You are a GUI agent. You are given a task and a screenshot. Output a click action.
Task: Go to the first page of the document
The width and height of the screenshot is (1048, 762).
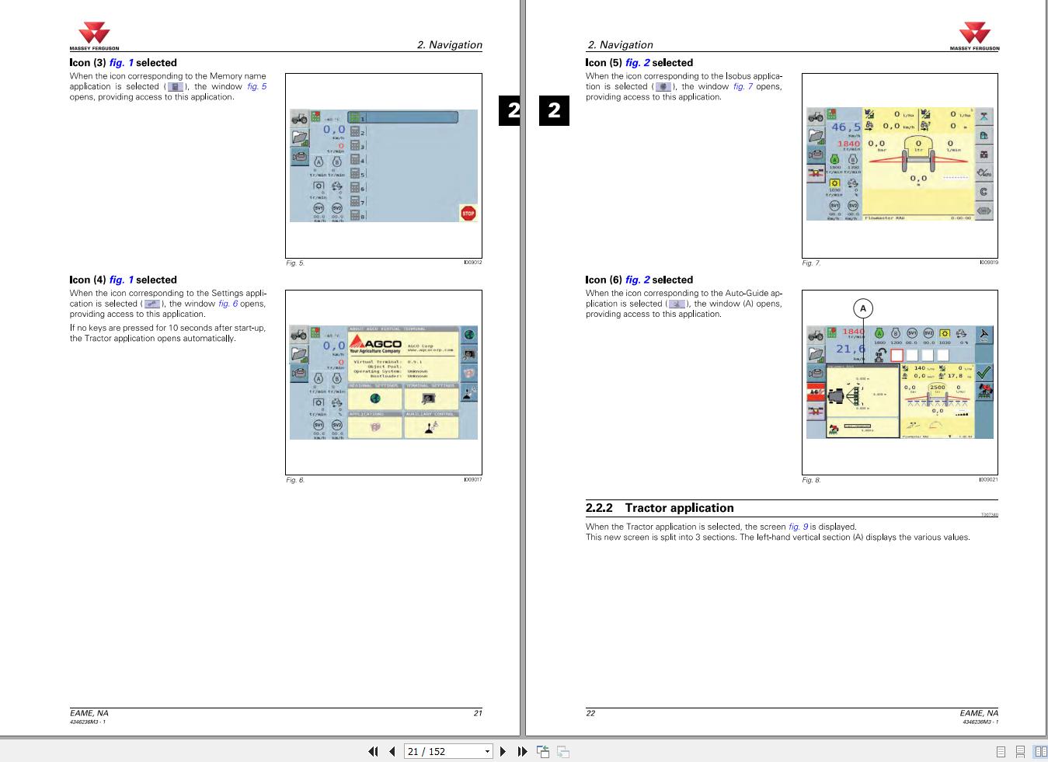373,751
